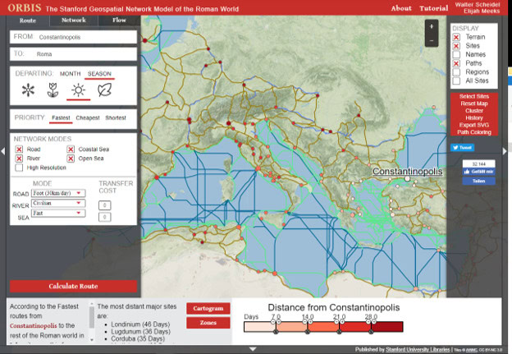Image resolution: width=512 pixels, height=354 pixels.
Task: Open the Sea mode dropdown
Action: pos(58,213)
